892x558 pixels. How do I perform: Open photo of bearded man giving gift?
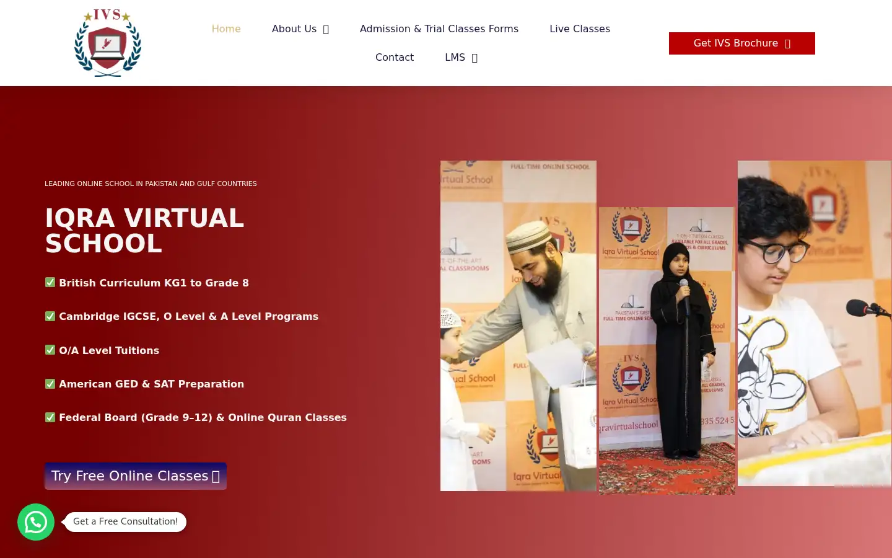pos(518,326)
